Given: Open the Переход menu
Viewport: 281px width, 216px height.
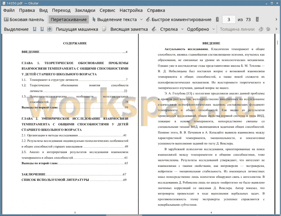Looking at the screenshot, I should (x=61, y=10).
